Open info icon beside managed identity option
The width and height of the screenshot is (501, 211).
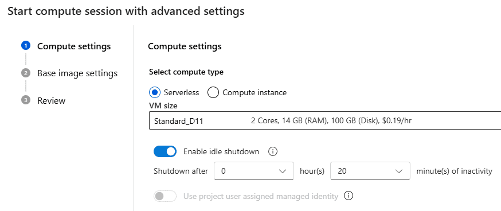click(x=349, y=196)
